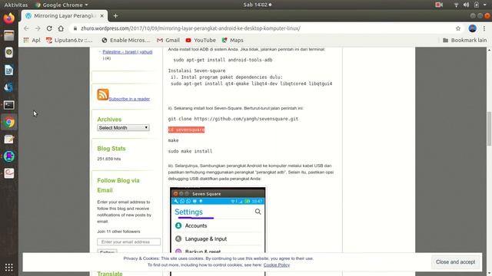
Task: Click the highlighted cd sevensquare text
Action: (186, 130)
